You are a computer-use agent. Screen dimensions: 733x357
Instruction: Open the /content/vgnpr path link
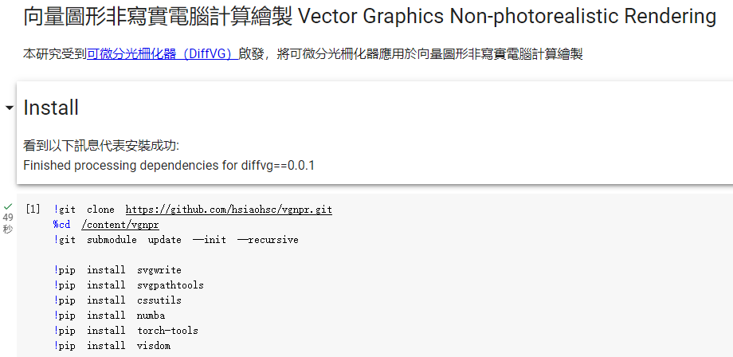click(x=120, y=225)
